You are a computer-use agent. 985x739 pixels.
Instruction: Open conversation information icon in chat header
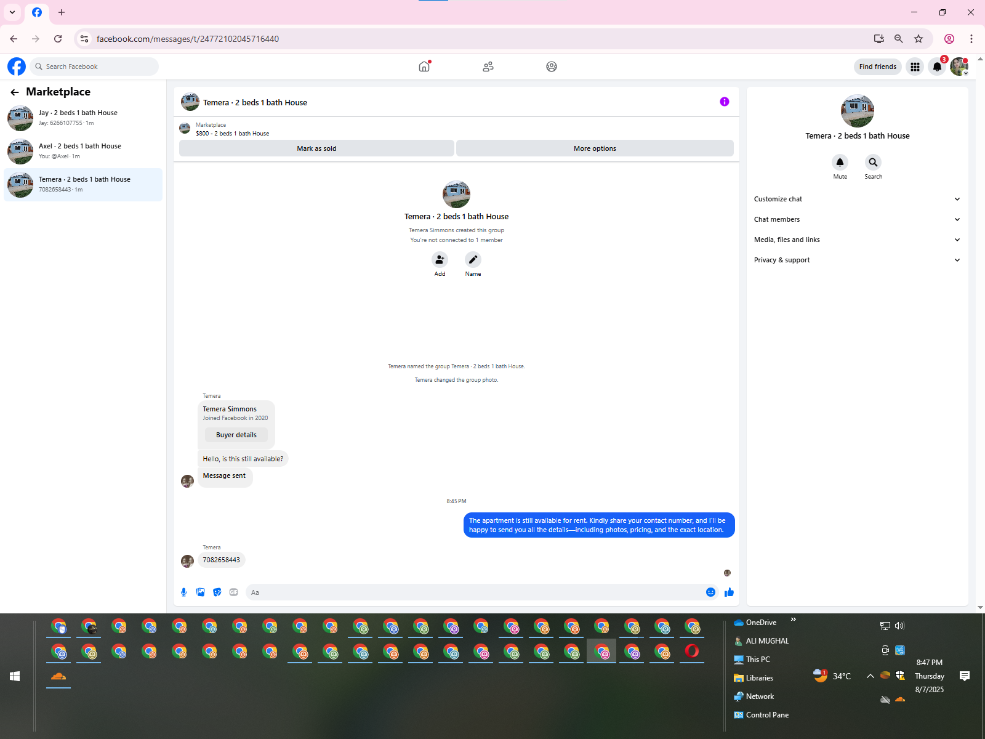pyautogui.click(x=725, y=102)
